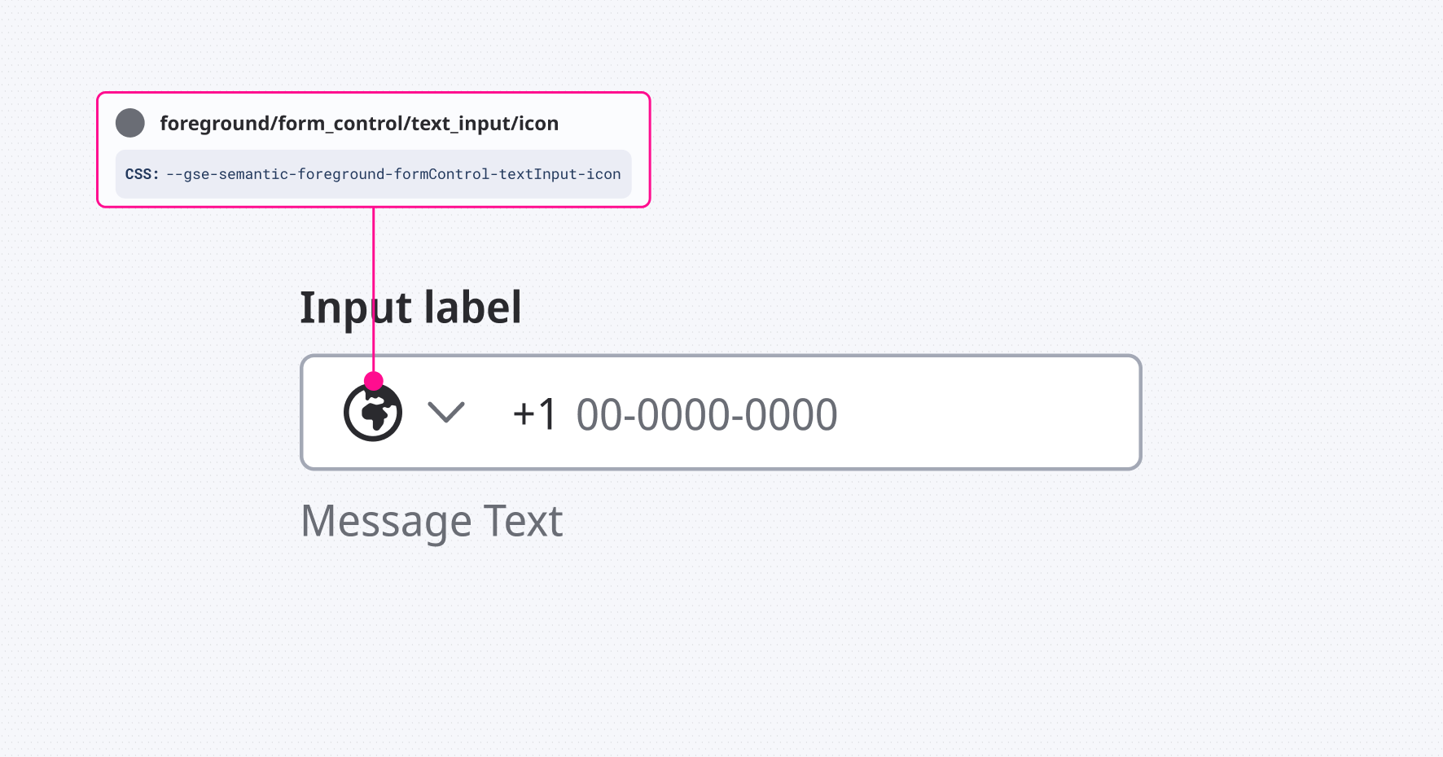
Task: Click the foreground/form_control annotation header icon
Action: point(129,123)
